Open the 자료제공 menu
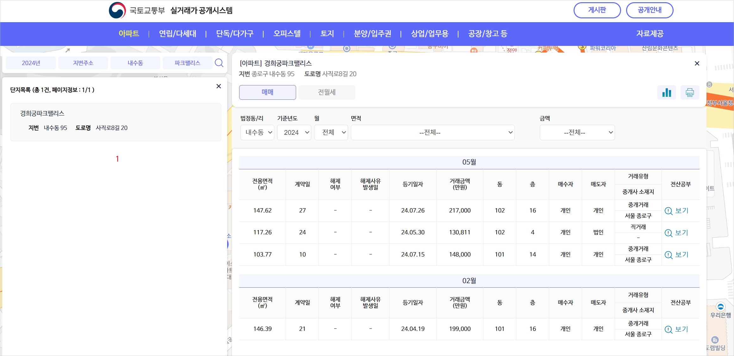 click(x=650, y=34)
